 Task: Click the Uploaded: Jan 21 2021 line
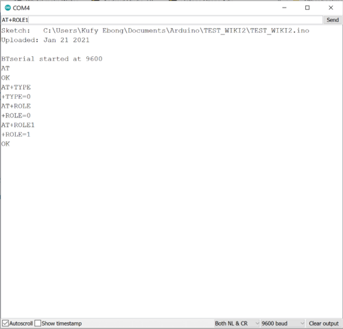pos(45,40)
